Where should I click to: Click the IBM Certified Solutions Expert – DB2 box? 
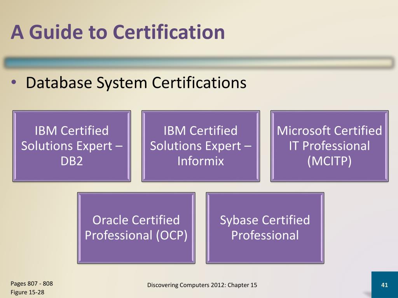(72, 146)
